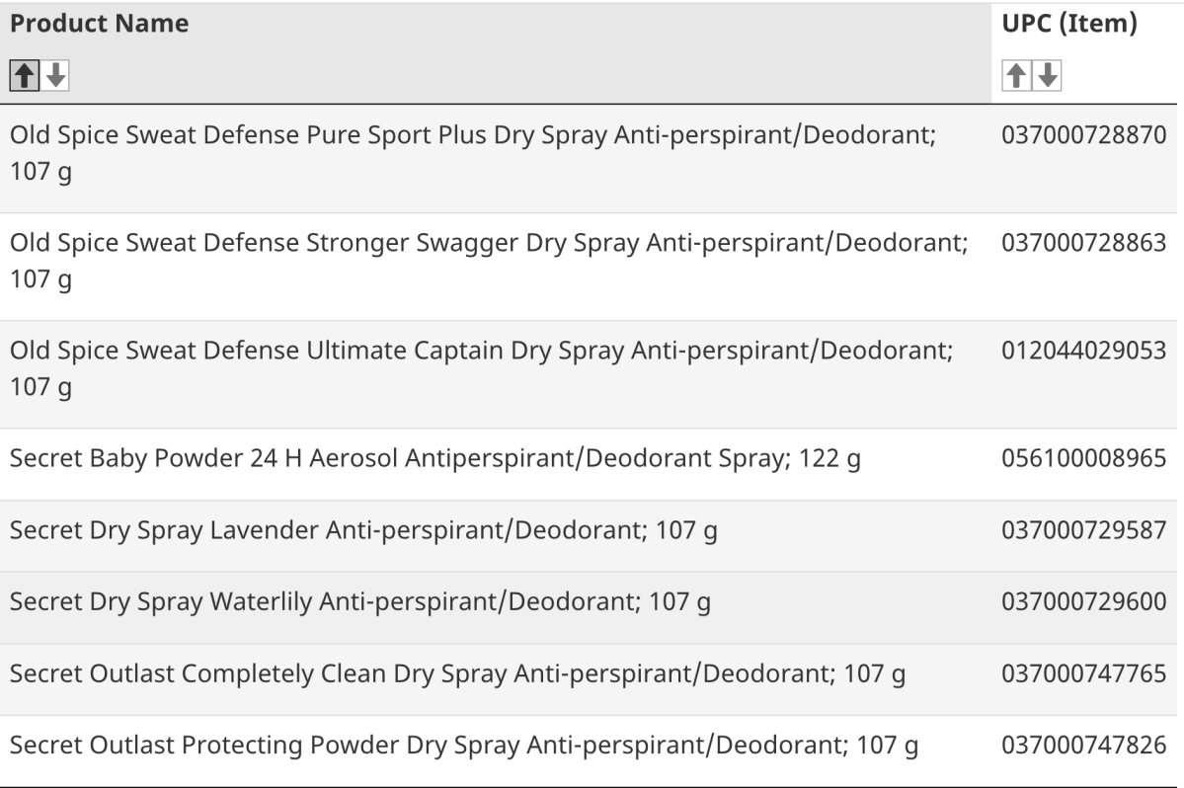This screenshot has height=788, width=1184.
Task: Click Secret Outlast Completely Clean product
Action: point(458,674)
